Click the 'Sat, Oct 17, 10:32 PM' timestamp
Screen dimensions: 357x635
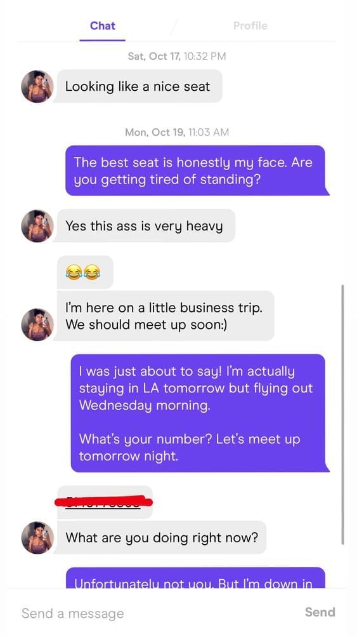coord(177,56)
